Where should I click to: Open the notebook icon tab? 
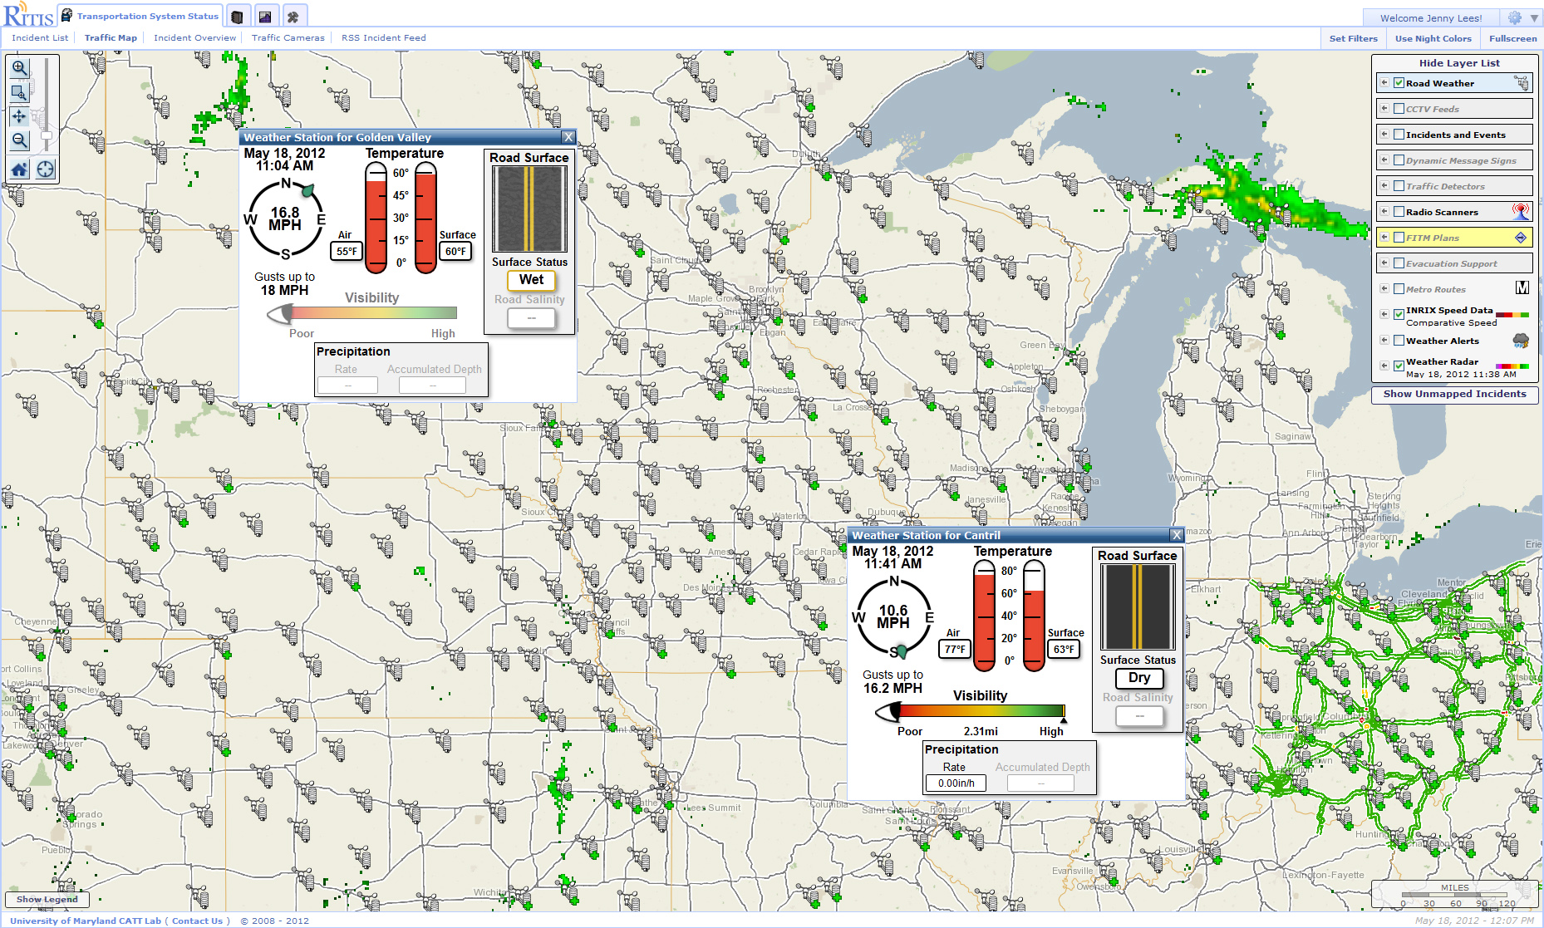click(x=237, y=17)
